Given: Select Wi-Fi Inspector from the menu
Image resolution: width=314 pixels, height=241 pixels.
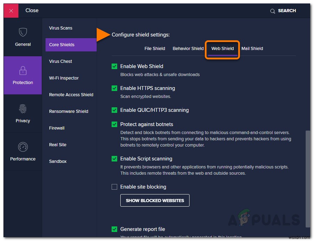Looking at the screenshot, I should (x=64, y=78).
